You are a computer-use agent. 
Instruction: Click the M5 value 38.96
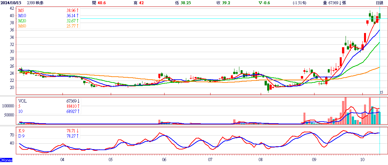[71, 11]
